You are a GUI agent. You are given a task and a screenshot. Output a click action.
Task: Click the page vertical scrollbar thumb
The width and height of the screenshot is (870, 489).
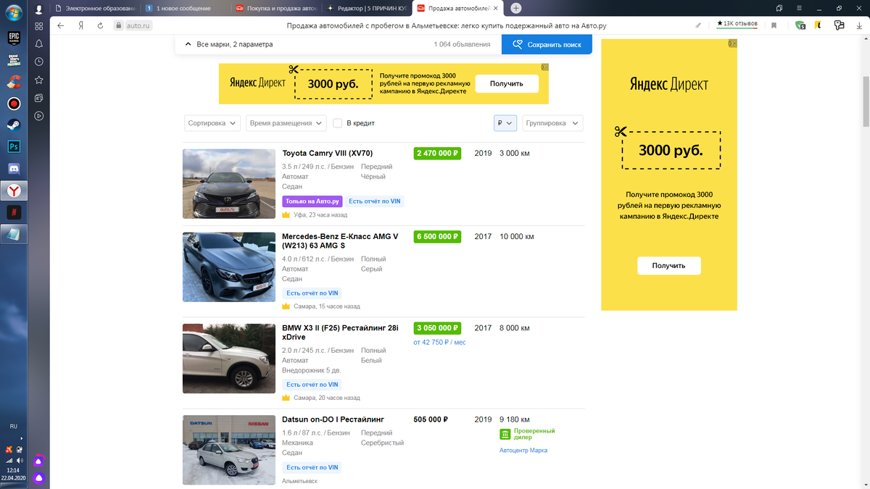coord(866,101)
